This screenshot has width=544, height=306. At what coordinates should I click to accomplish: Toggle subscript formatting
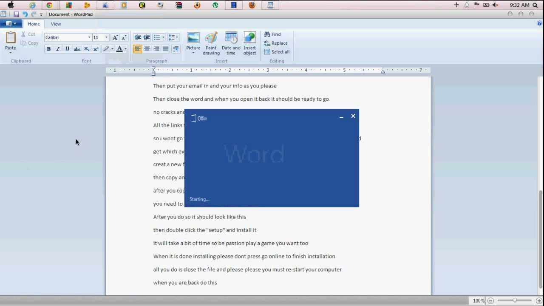pos(87,49)
